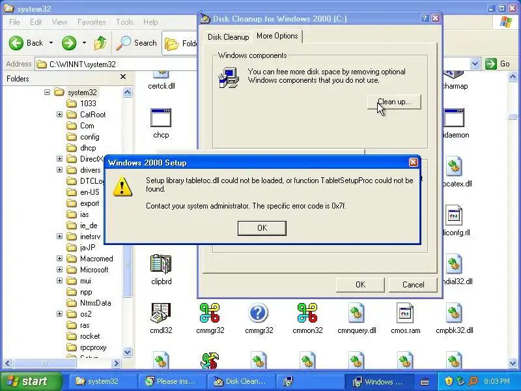Click the green Forward arrow button
Viewport: 521px width, 391px height.
[69, 43]
